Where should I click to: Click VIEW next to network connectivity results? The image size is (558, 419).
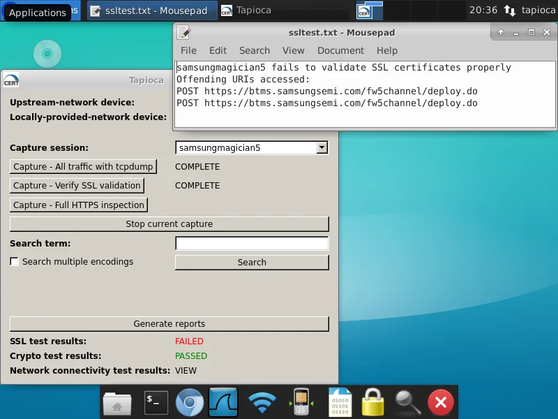click(x=186, y=370)
